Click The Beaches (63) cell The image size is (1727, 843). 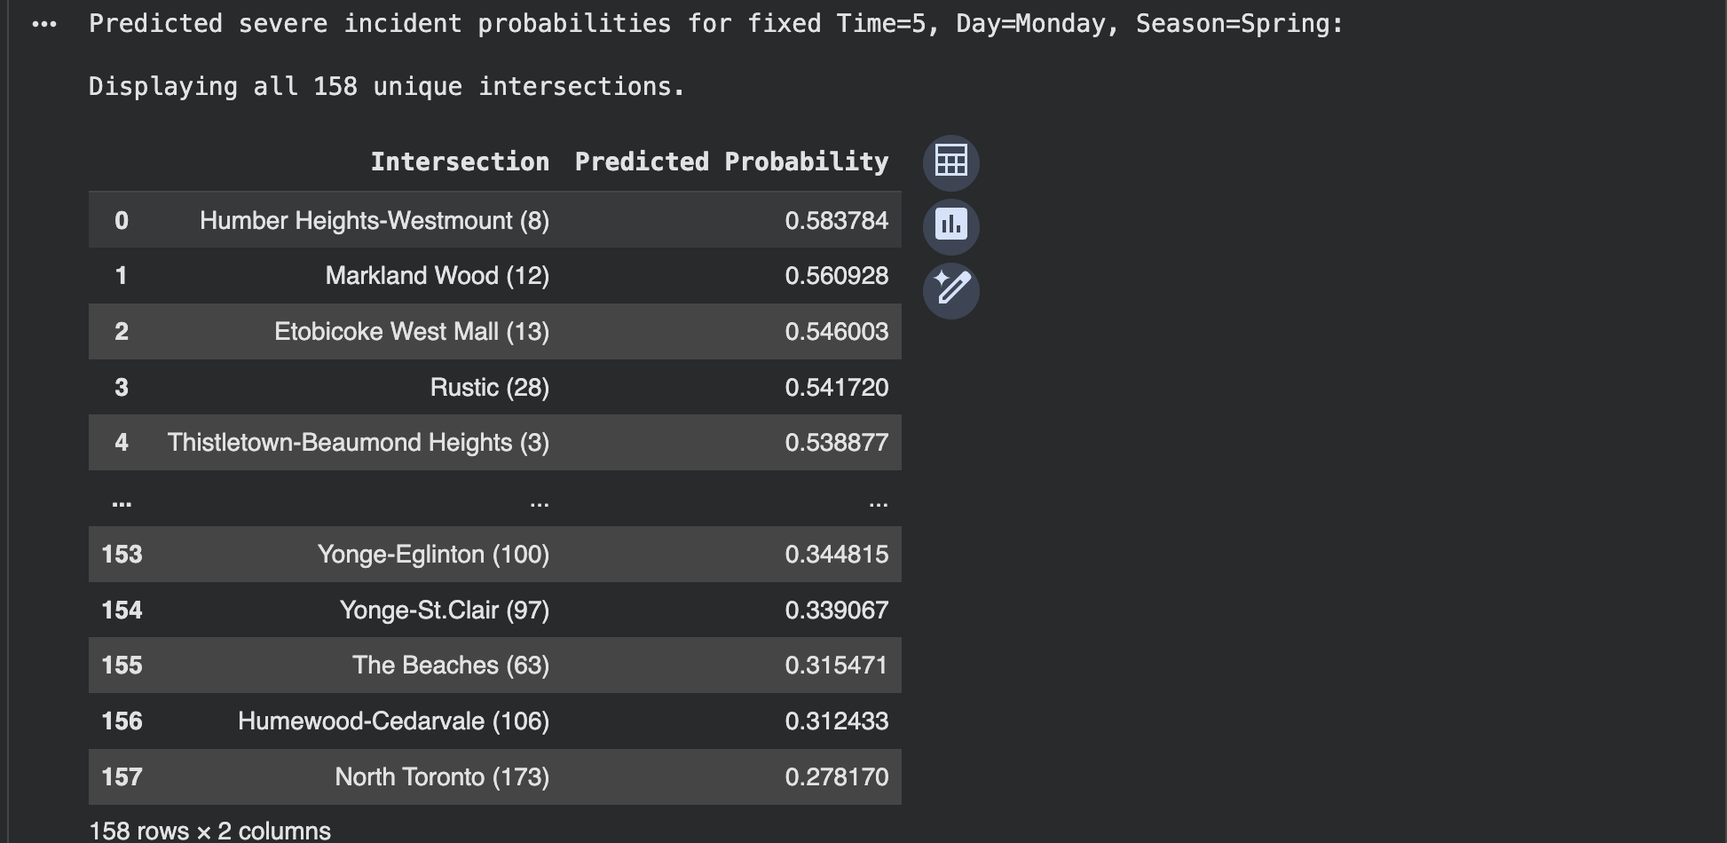(450, 666)
